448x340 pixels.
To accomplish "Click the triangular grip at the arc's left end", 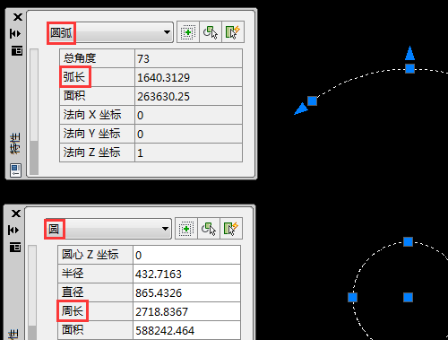I will tap(301, 109).
